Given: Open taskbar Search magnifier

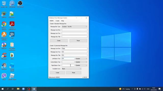Looking at the screenshot, I should pyautogui.click(x=8, y=89).
